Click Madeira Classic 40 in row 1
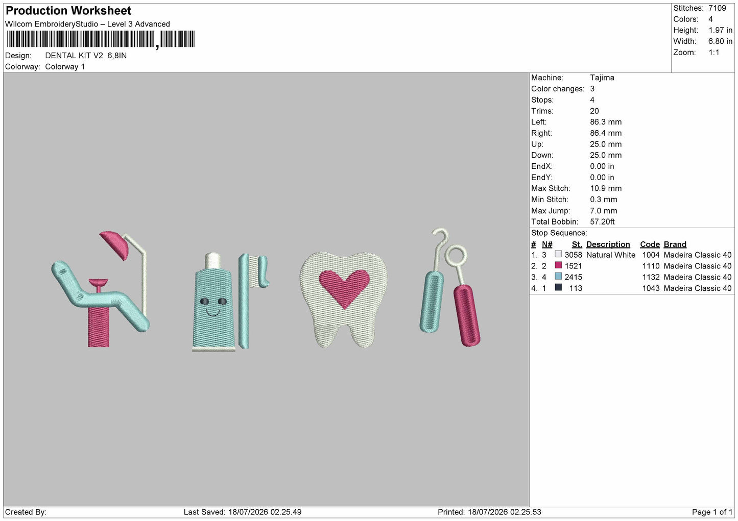 click(x=698, y=255)
